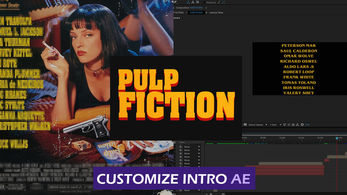Open the 1 View layout dropdown

point(276,125)
